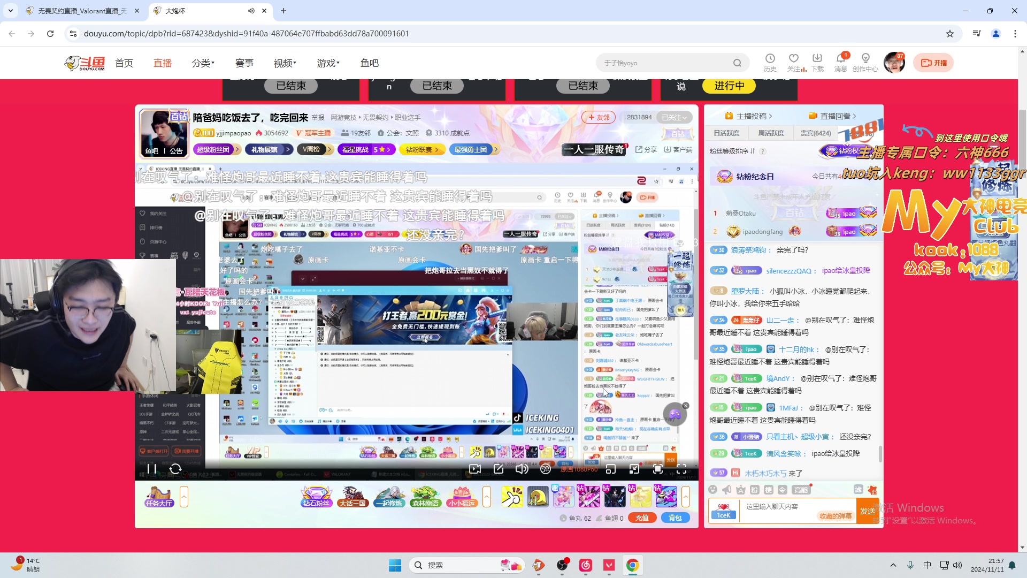1027x578 pixels.
Task: Click the 令 command icon in chat toolbar
Action: (782, 490)
